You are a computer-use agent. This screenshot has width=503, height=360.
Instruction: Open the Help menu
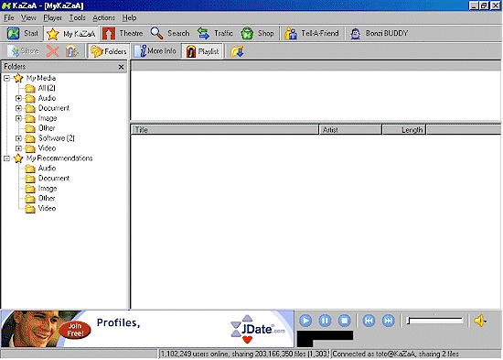click(x=129, y=18)
